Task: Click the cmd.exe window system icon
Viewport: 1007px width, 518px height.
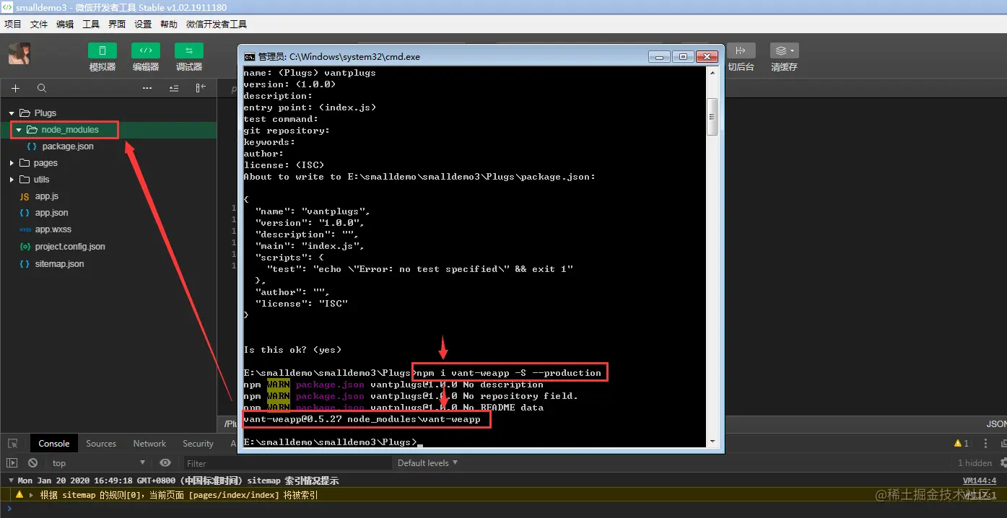Action: pyautogui.click(x=249, y=56)
